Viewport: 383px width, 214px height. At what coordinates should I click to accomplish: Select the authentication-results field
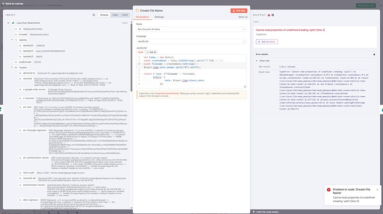(x=73, y=190)
